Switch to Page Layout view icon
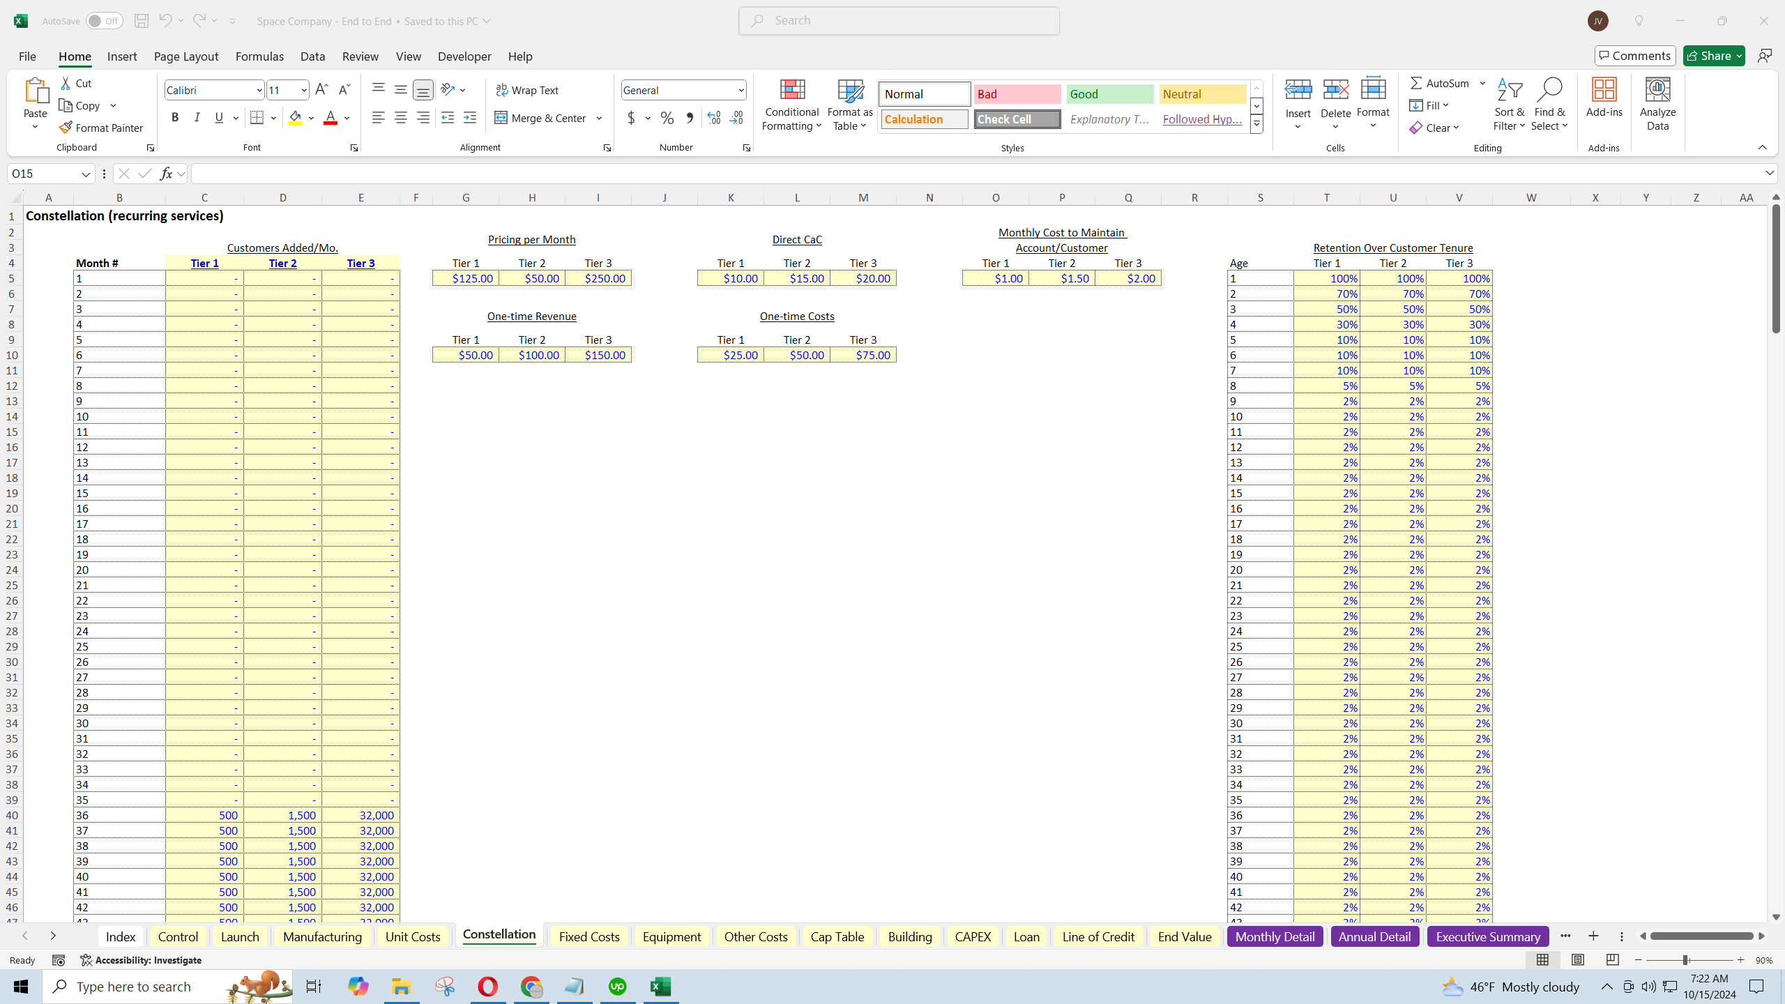Viewport: 1785px width, 1004px height. 1577,960
